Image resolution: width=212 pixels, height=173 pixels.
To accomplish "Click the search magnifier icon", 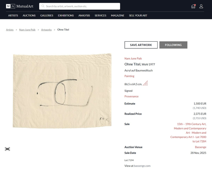I will (43, 6).
